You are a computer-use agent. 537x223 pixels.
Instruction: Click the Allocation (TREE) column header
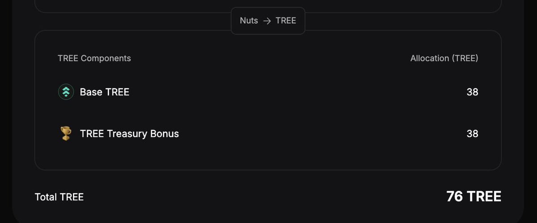[444, 58]
